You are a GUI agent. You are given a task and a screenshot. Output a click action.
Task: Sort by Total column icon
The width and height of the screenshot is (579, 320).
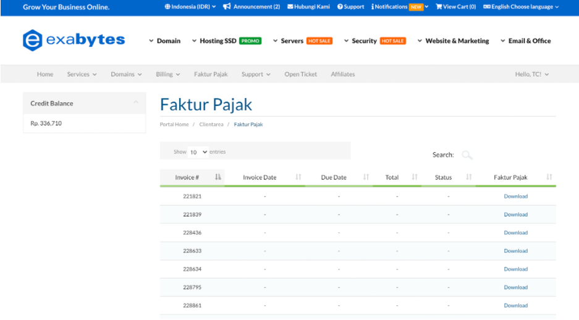415,177
